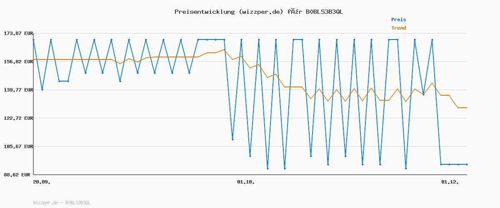
Task: Click the last blue price point at right end
Action: point(467,164)
